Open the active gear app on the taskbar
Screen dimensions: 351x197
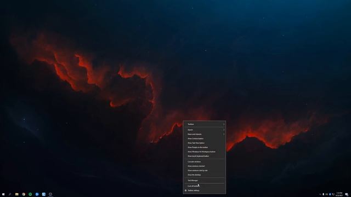pyautogui.click(x=50, y=194)
